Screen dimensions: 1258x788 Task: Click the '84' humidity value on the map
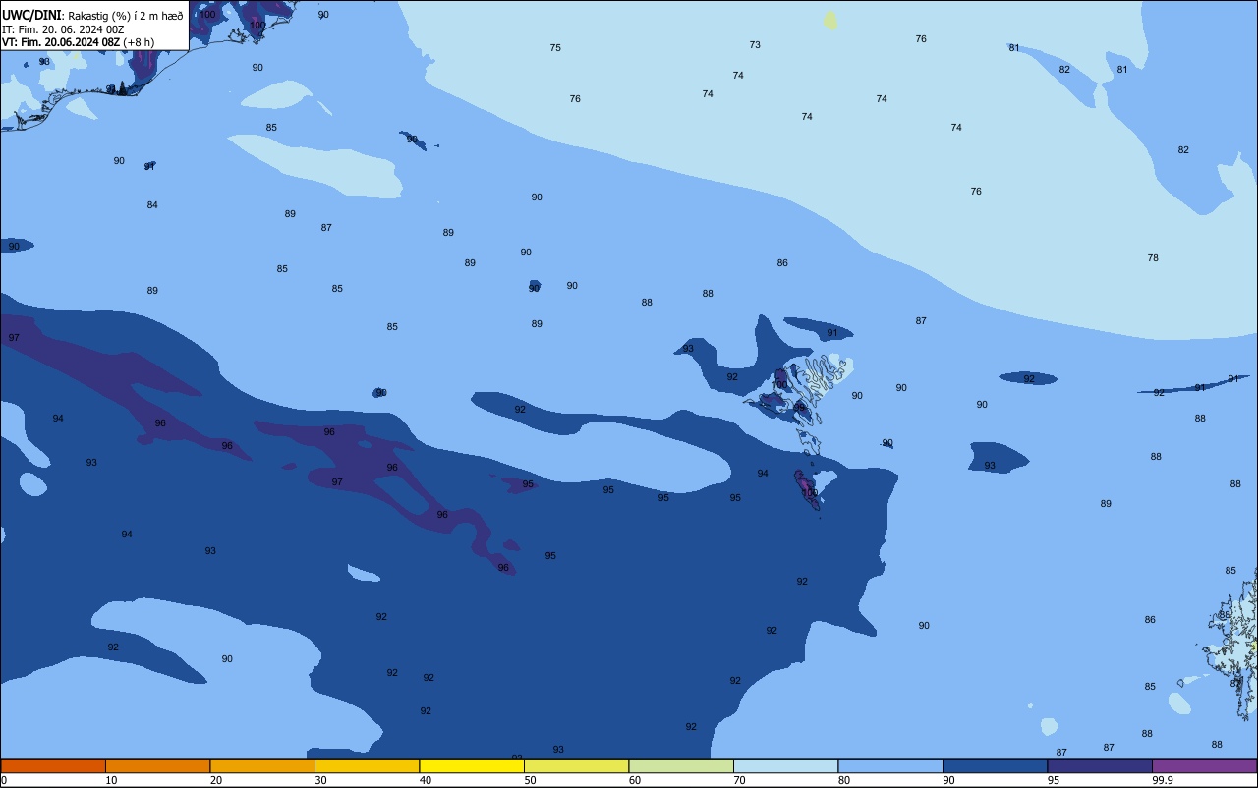coord(152,205)
